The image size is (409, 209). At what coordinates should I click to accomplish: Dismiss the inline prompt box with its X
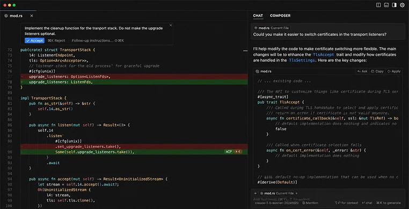point(171,25)
